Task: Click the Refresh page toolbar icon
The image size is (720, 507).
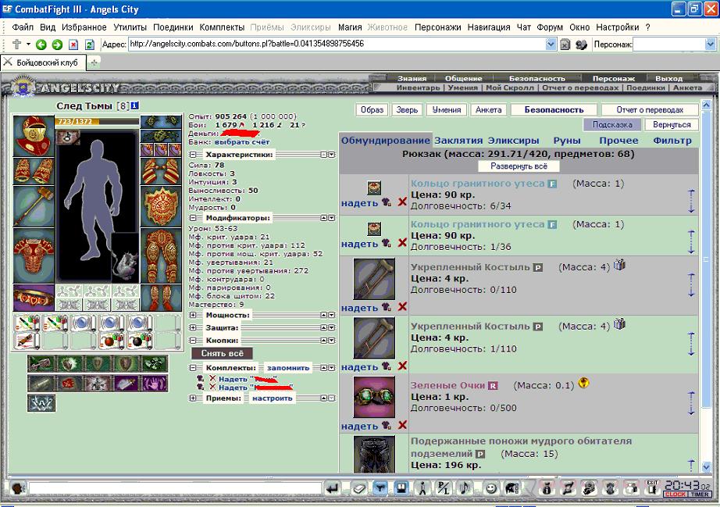Action: point(90,45)
